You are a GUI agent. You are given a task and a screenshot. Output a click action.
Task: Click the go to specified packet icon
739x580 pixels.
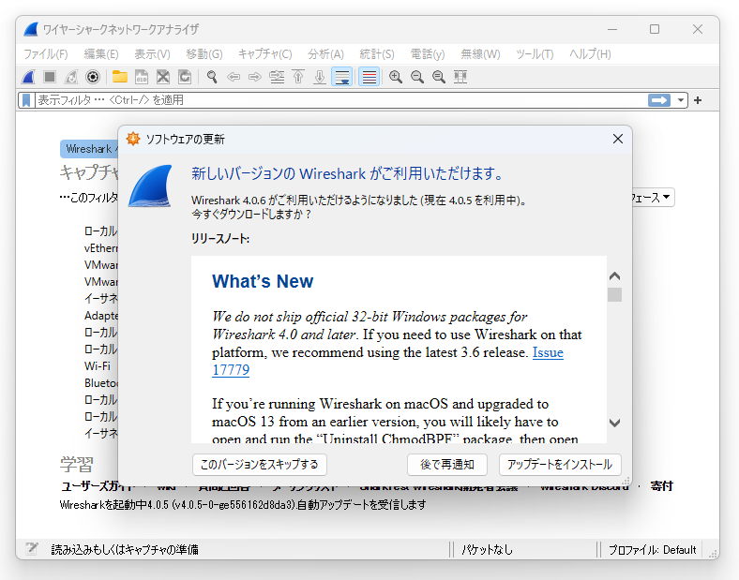(x=277, y=77)
